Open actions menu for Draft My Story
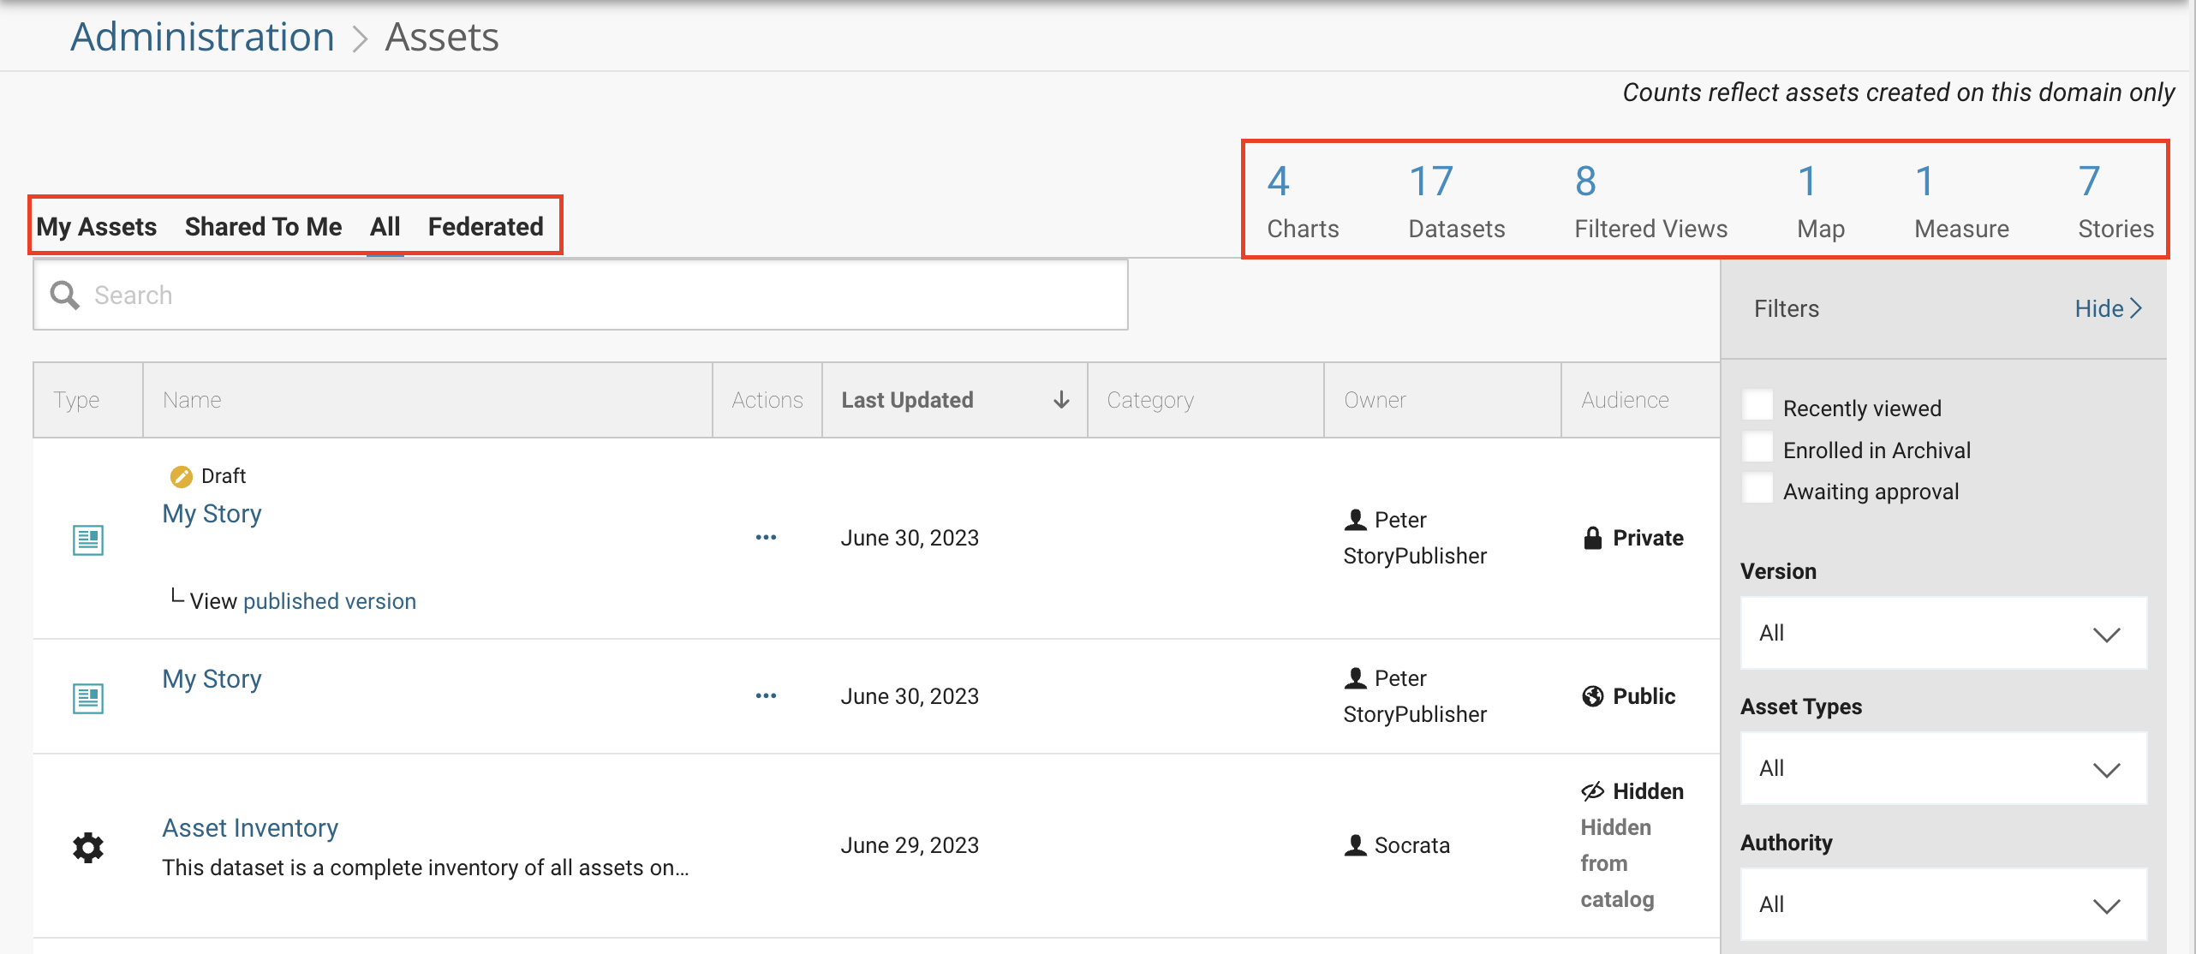Image resolution: width=2196 pixels, height=954 pixels. [766, 537]
